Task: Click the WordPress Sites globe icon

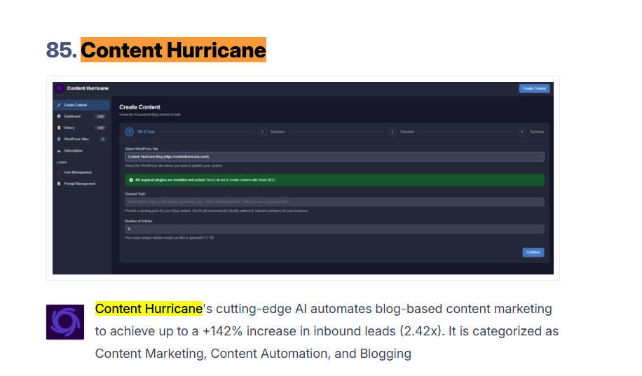Action: (59, 139)
